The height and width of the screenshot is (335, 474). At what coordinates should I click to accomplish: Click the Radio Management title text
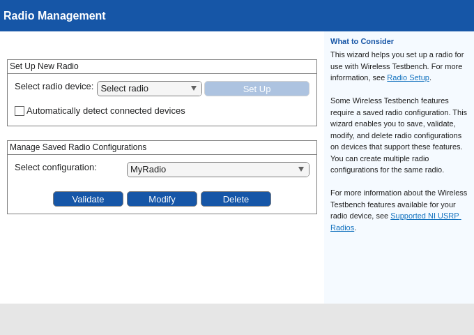[x=54, y=16]
